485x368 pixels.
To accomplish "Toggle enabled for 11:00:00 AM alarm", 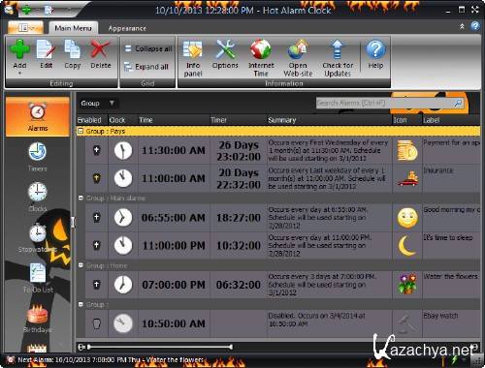I will 96,178.
